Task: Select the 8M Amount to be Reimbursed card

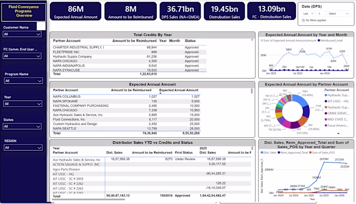Action: pyautogui.click(x=131, y=11)
